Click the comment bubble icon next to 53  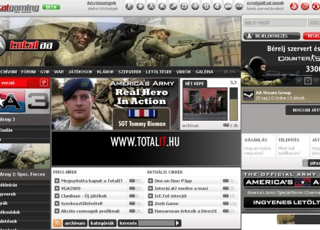coord(132,181)
